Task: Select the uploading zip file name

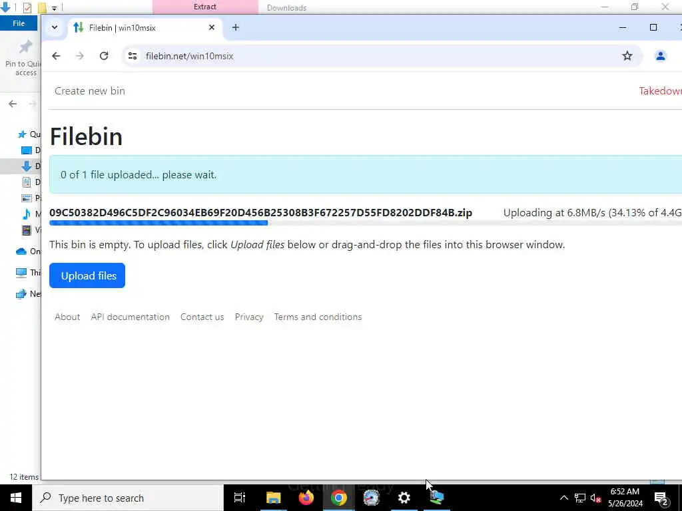Action: (260, 212)
